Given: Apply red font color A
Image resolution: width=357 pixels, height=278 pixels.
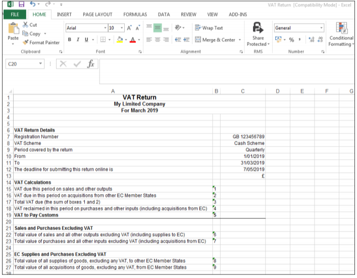Looking at the screenshot, I should (133, 39).
